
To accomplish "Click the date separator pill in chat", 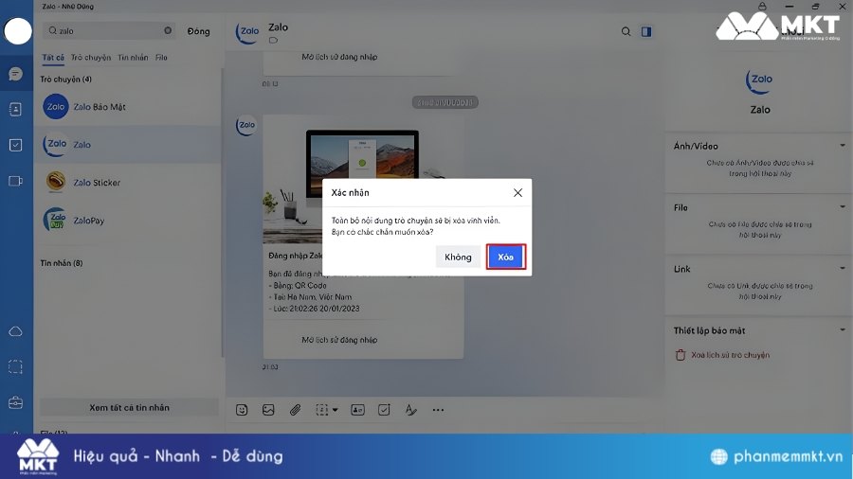I will [x=445, y=102].
